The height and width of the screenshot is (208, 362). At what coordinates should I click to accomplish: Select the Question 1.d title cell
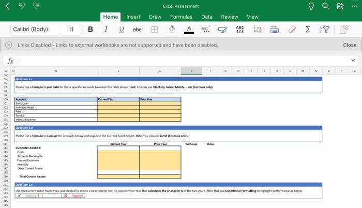click(x=168, y=128)
